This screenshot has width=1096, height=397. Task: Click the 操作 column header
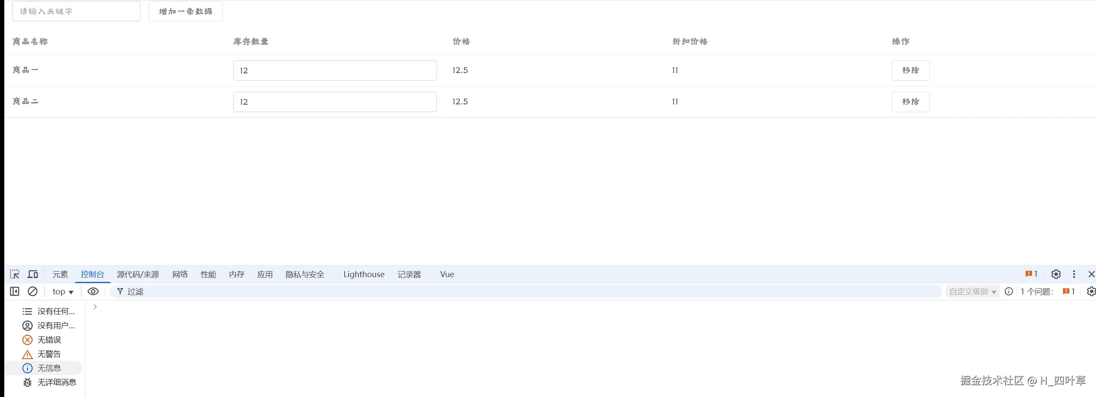pos(901,41)
